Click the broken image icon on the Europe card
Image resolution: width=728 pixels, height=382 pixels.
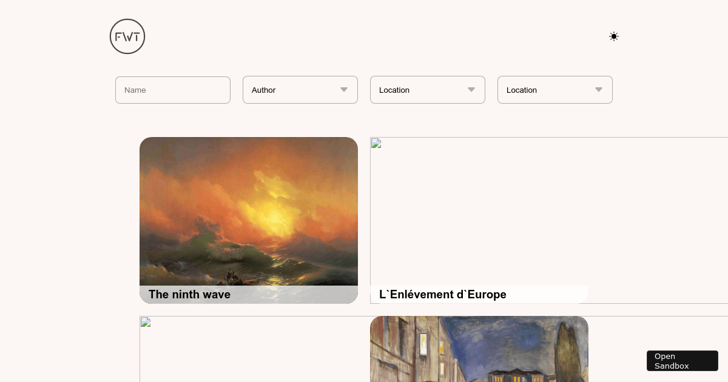click(376, 144)
